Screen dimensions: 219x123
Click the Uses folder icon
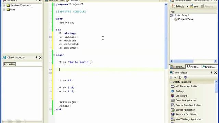[x=8, y=10]
